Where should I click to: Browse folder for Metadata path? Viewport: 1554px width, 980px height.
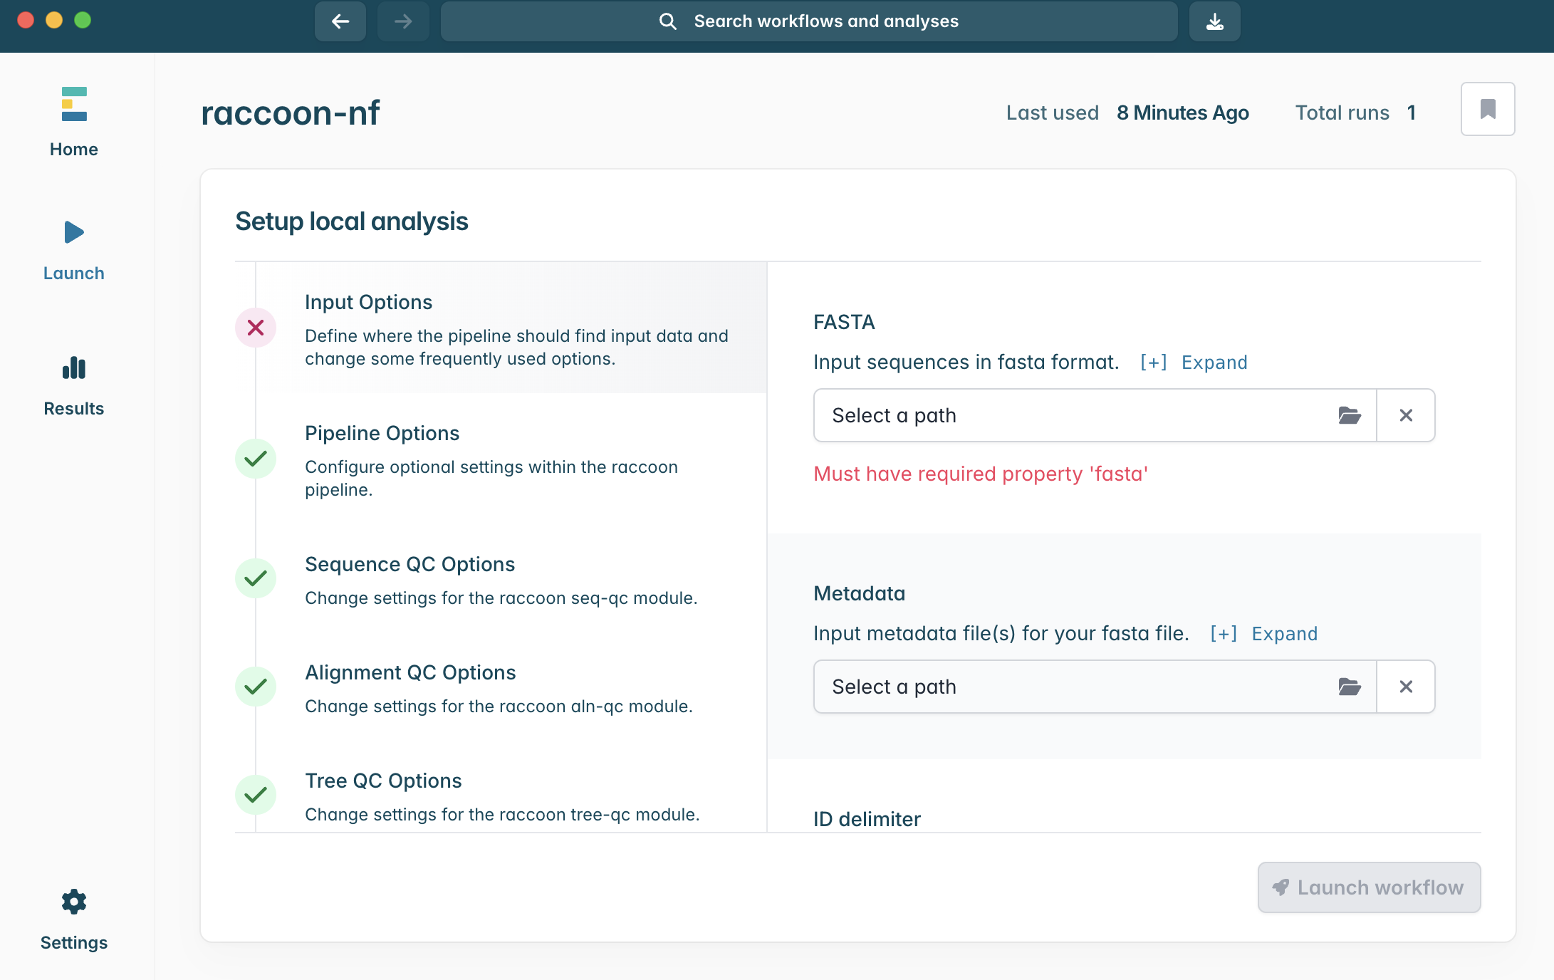point(1349,687)
